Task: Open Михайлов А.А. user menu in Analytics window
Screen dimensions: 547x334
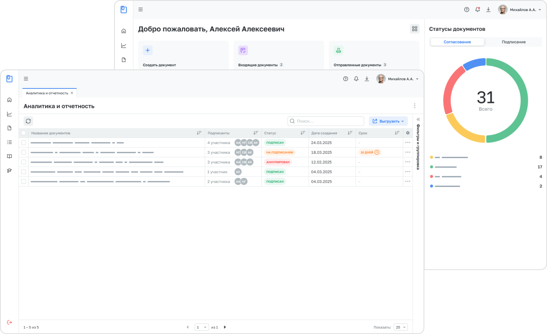Action: coord(397,79)
